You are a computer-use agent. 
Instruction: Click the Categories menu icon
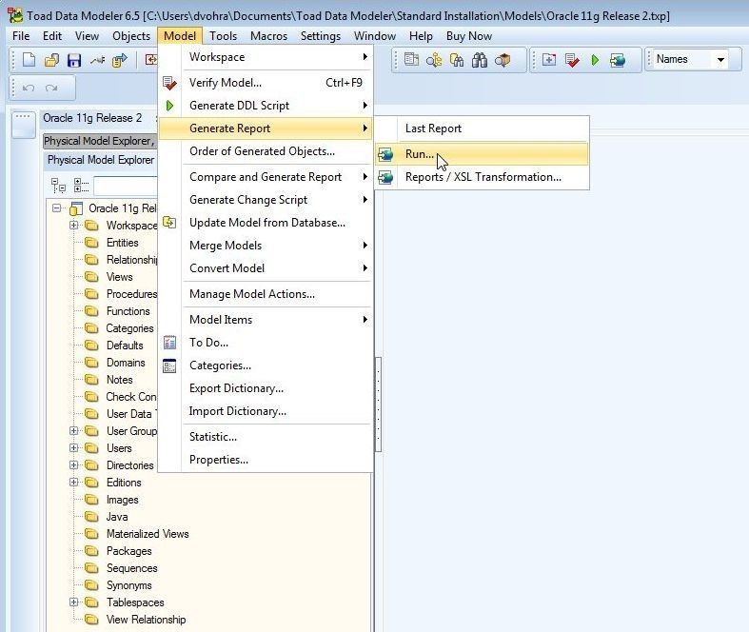coord(169,365)
